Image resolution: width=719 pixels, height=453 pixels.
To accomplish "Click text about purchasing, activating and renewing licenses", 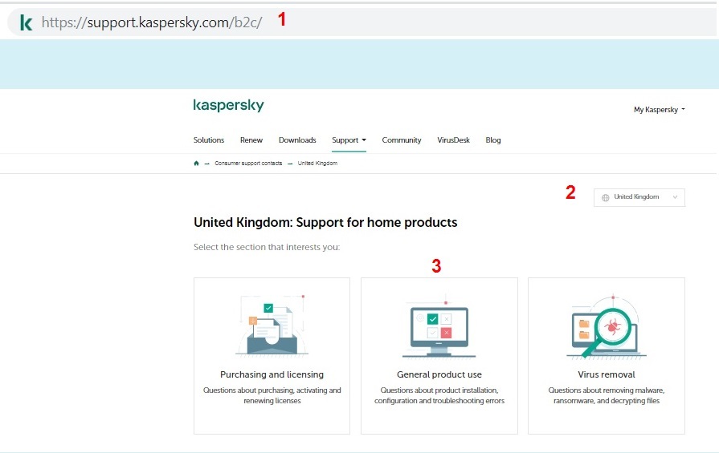I will point(272,395).
